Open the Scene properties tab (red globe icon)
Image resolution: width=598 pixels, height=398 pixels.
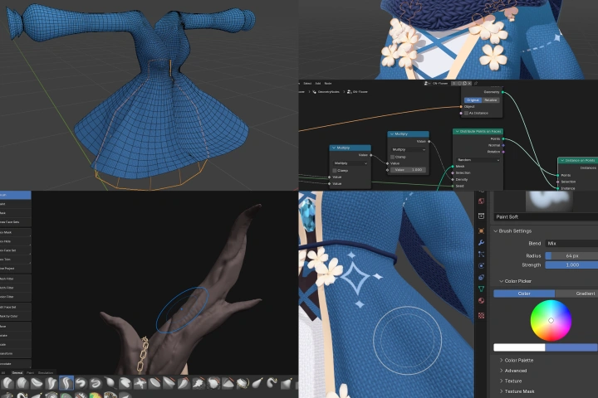point(481,201)
